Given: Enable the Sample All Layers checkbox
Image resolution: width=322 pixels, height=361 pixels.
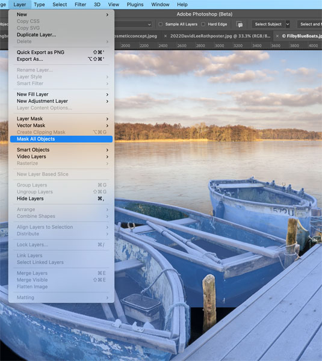Looking at the screenshot, I should 161,24.
